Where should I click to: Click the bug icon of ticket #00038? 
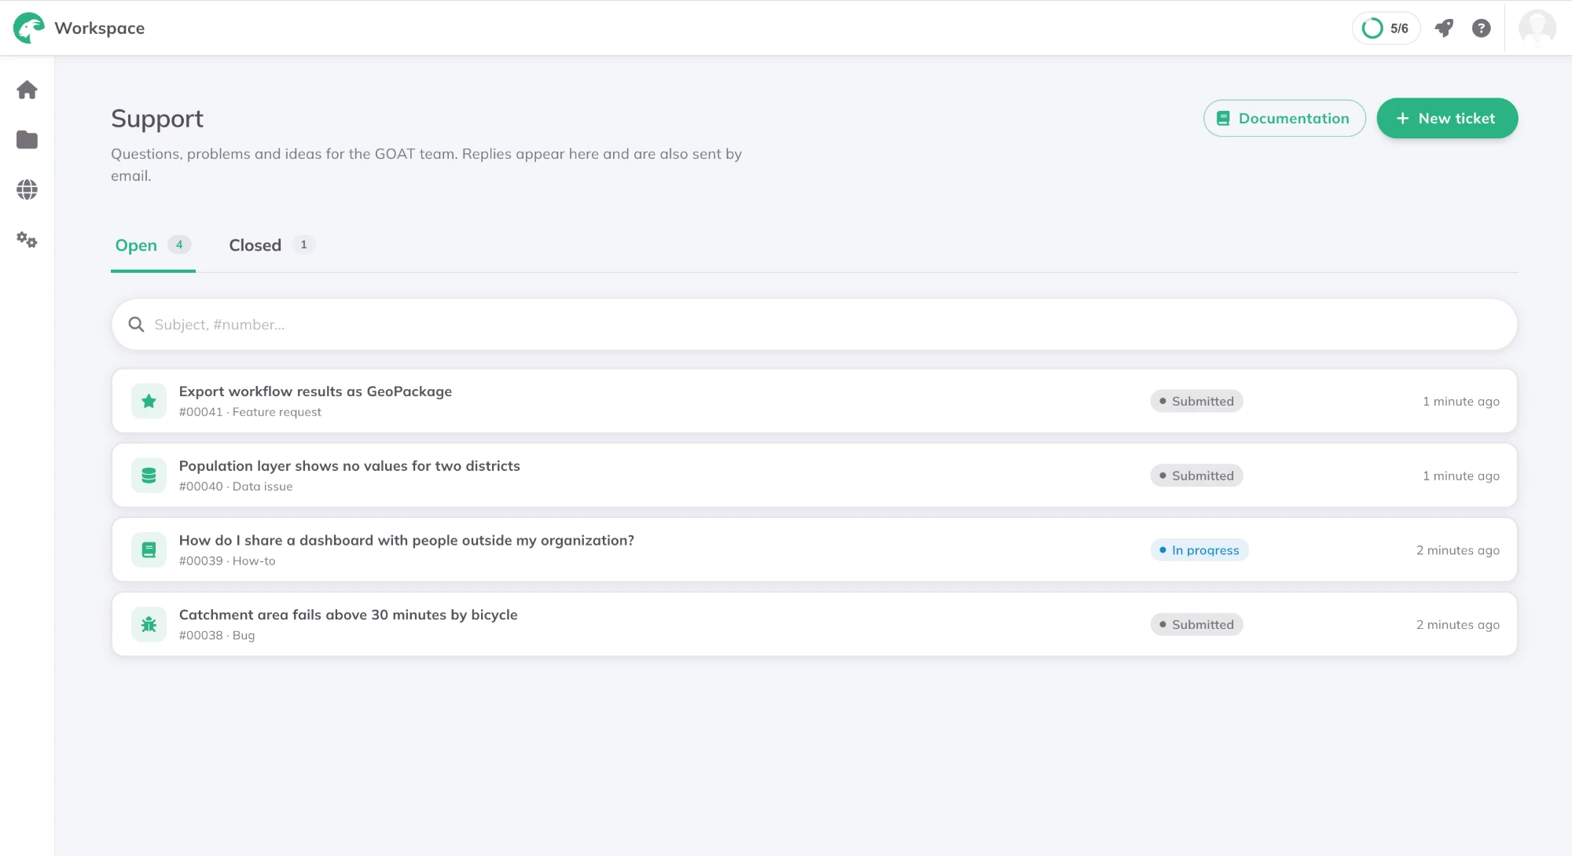149,625
